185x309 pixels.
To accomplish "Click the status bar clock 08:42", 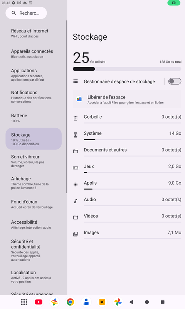I will tap(6, 3).
